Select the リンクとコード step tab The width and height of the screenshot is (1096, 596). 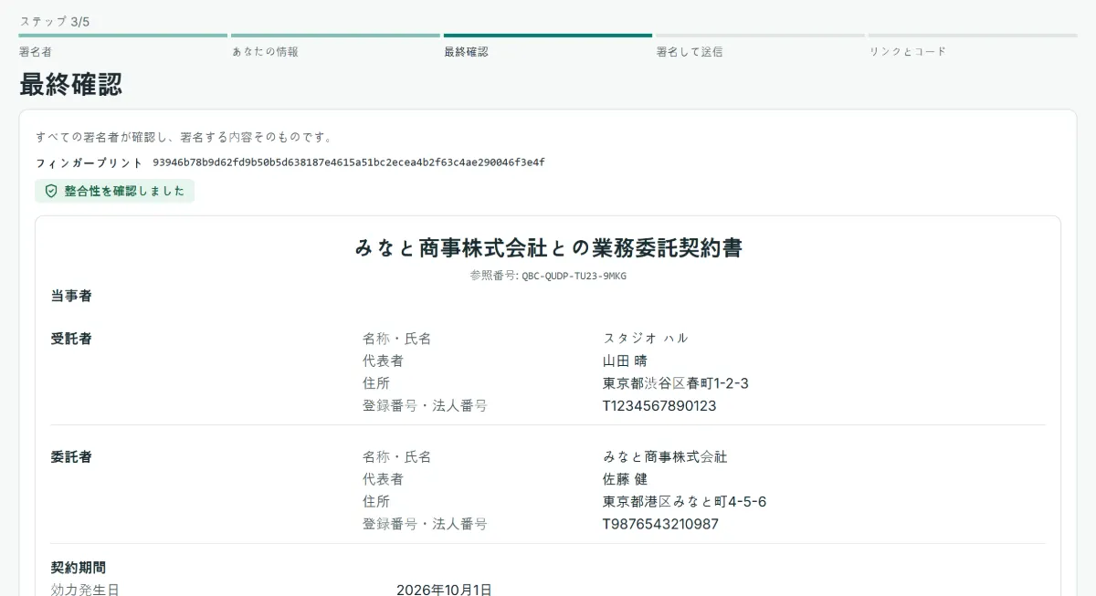[973, 47]
